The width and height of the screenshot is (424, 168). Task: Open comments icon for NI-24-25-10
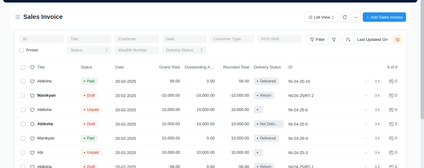coord(391,81)
